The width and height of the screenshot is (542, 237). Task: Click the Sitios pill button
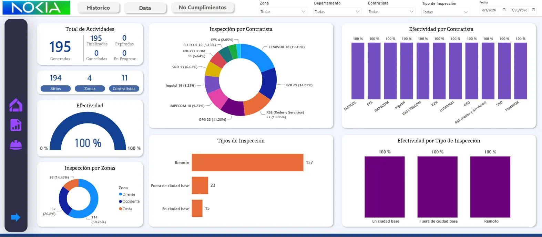(55, 89)
